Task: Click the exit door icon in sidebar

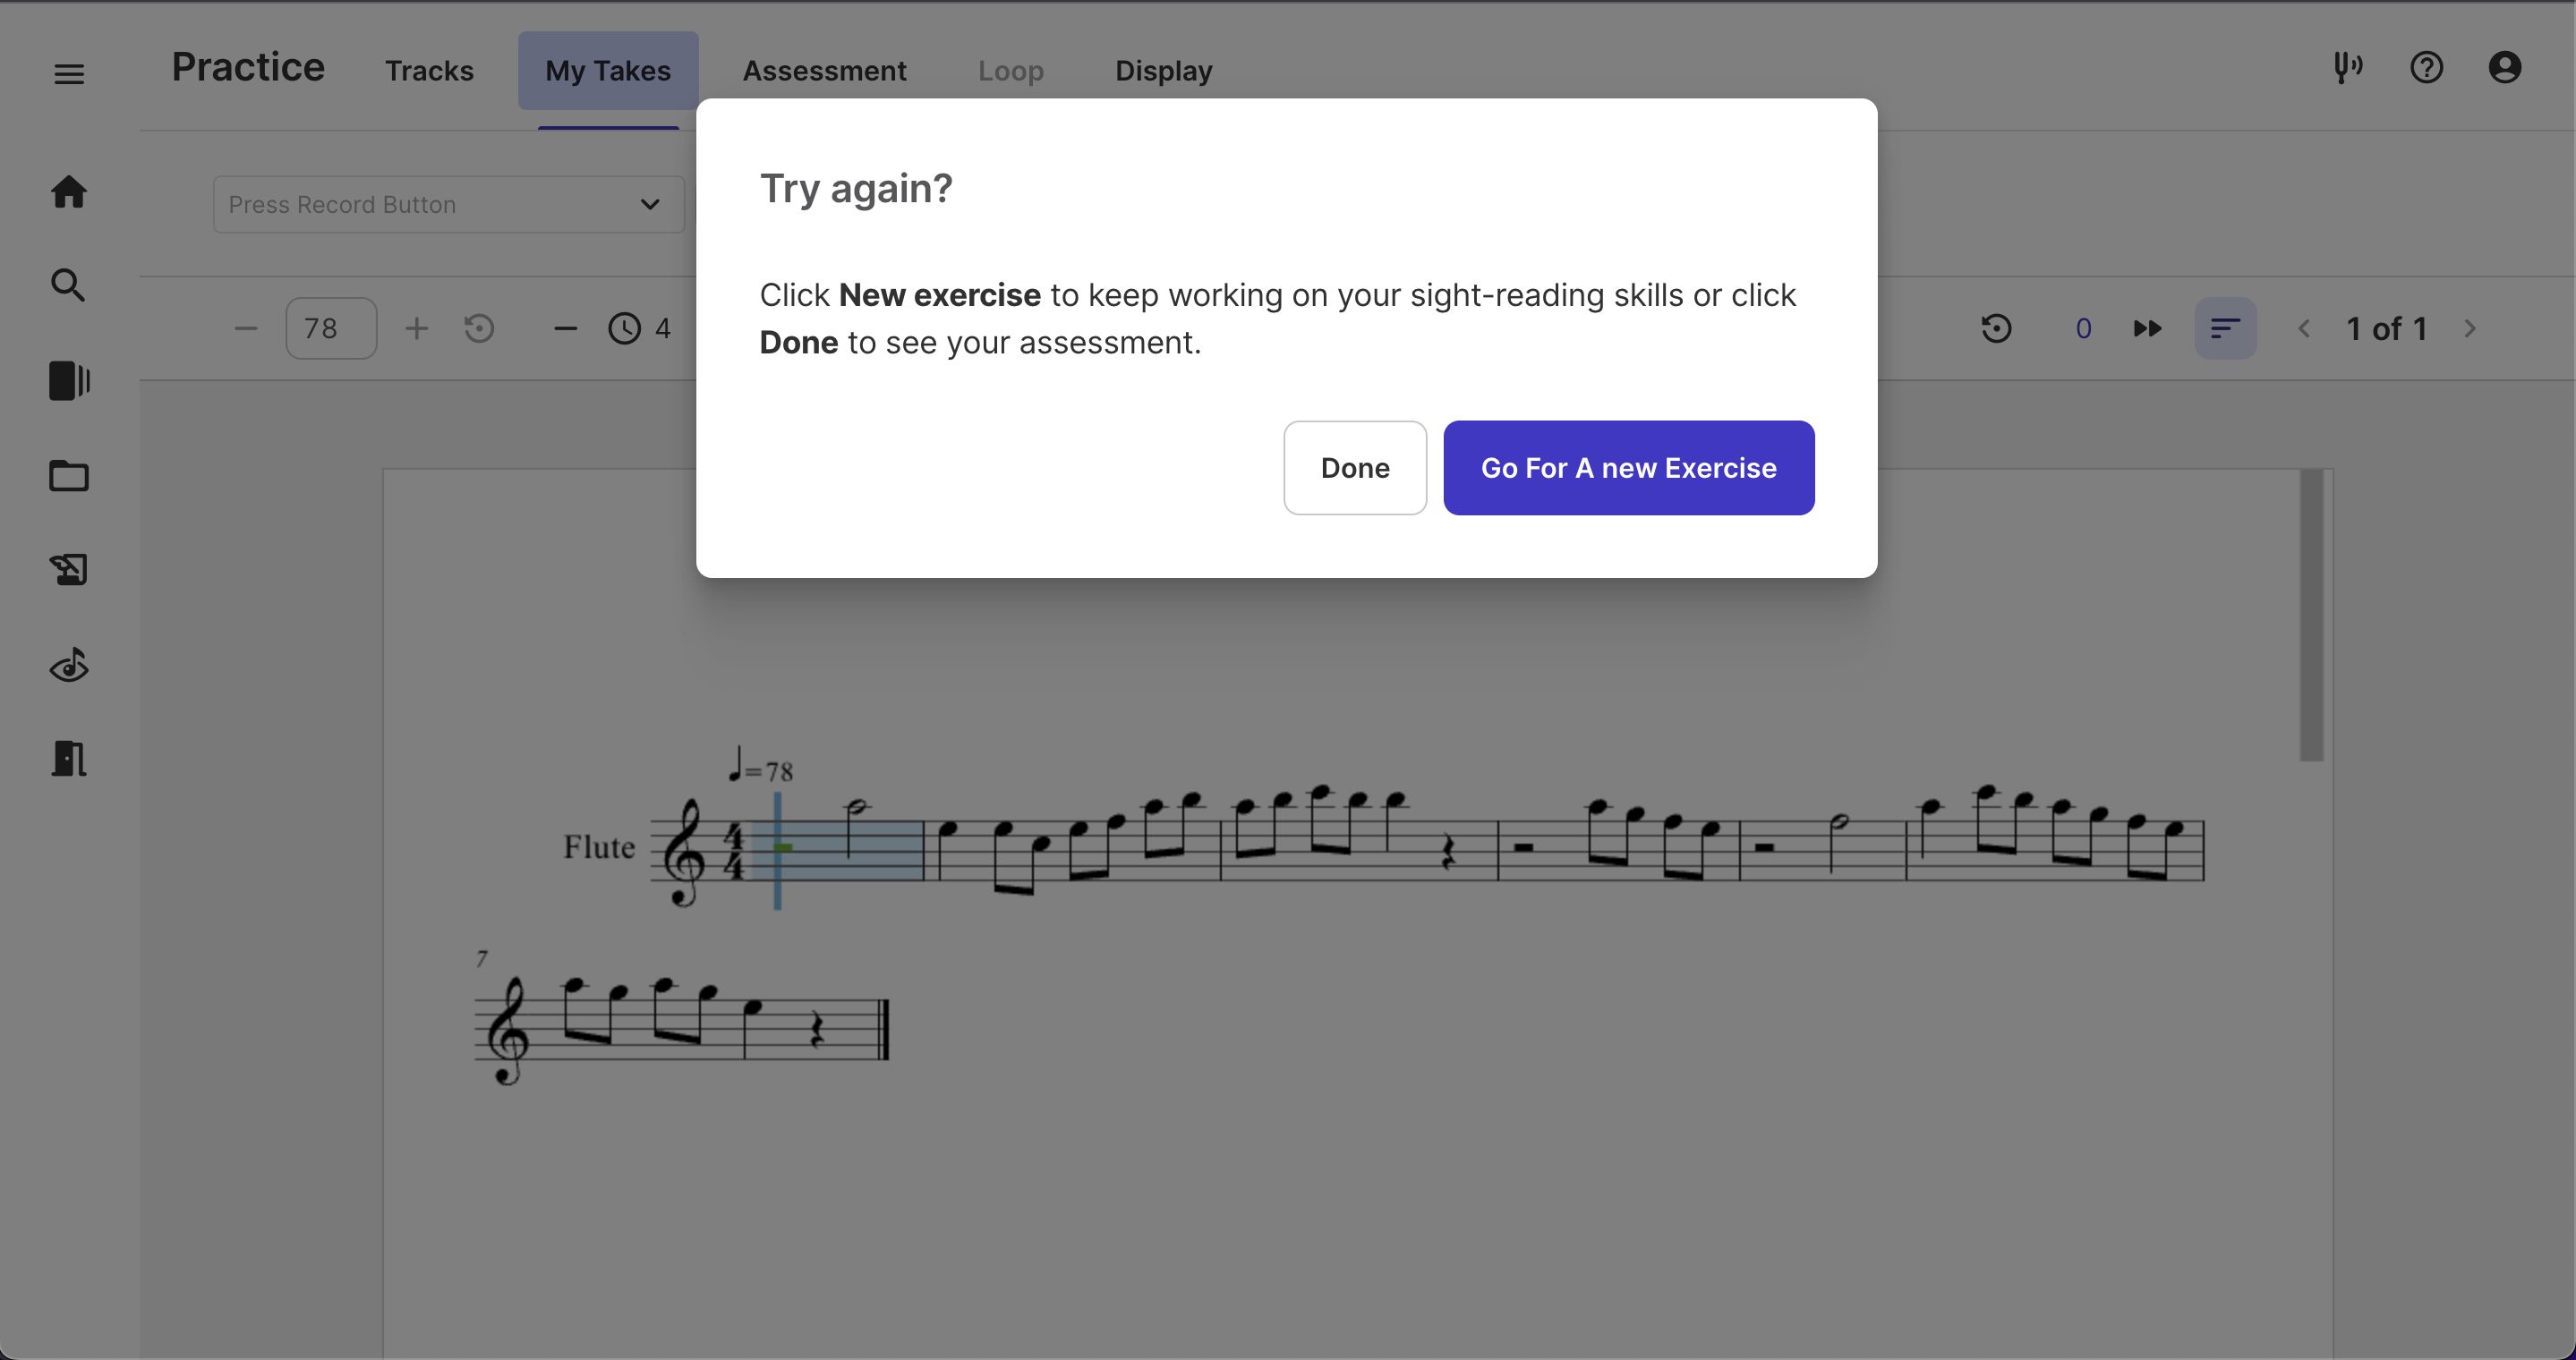Action: (x=69, y=760)
